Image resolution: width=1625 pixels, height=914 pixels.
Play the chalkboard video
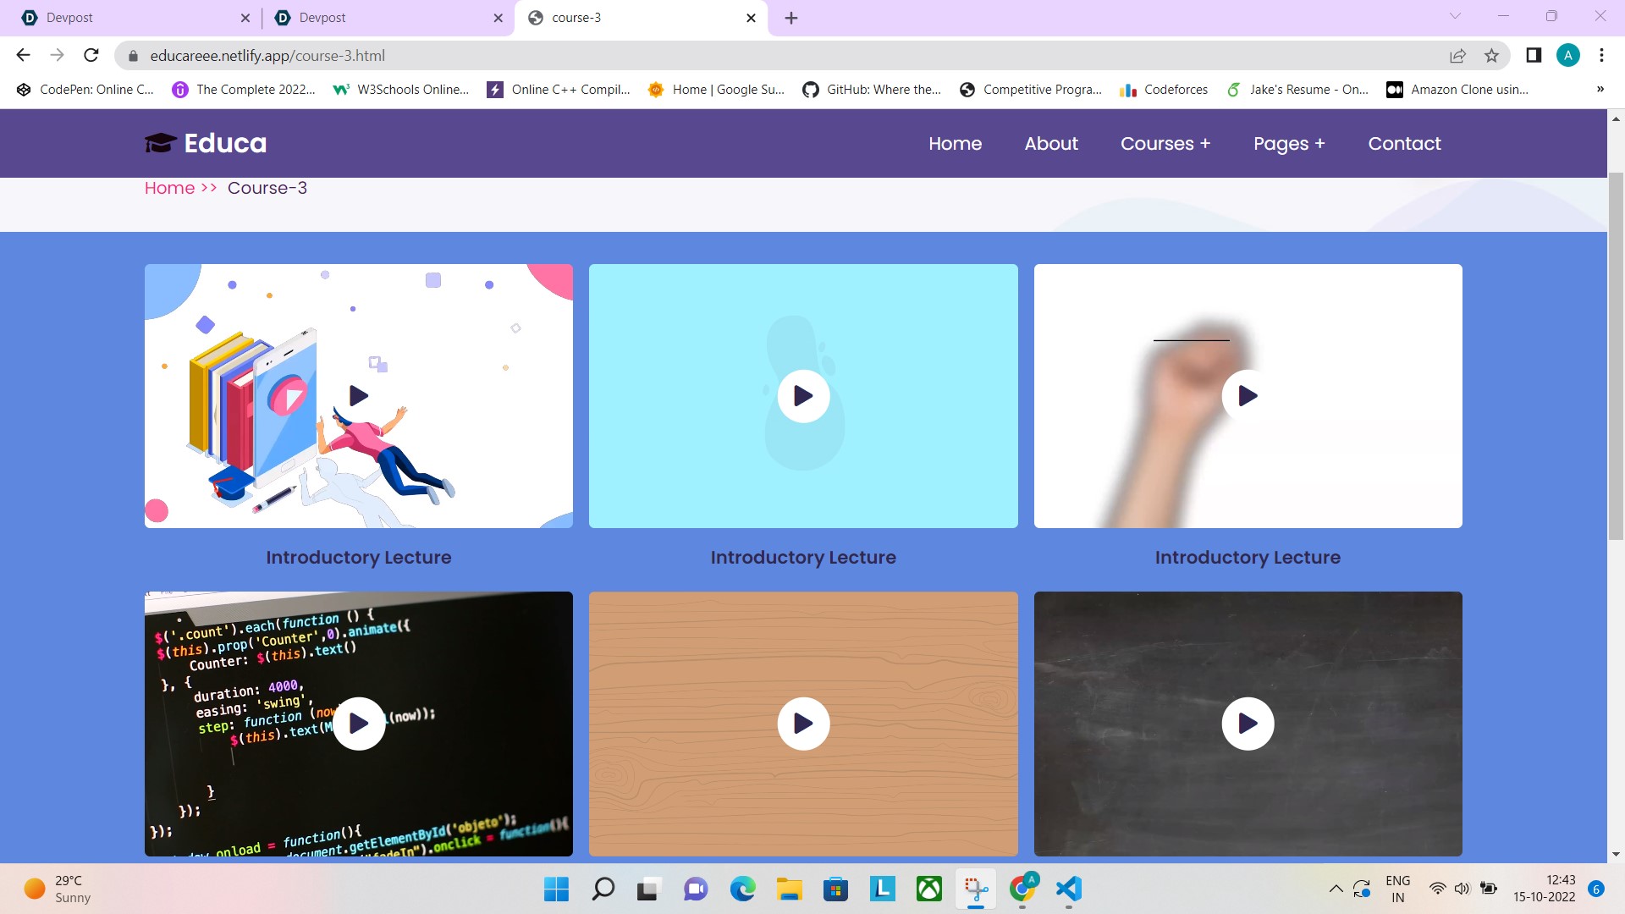1248,724
